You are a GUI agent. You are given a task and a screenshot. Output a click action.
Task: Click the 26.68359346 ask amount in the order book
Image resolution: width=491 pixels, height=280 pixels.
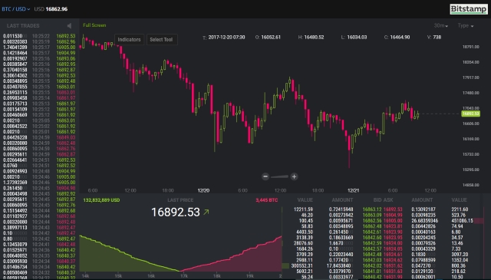424,220
